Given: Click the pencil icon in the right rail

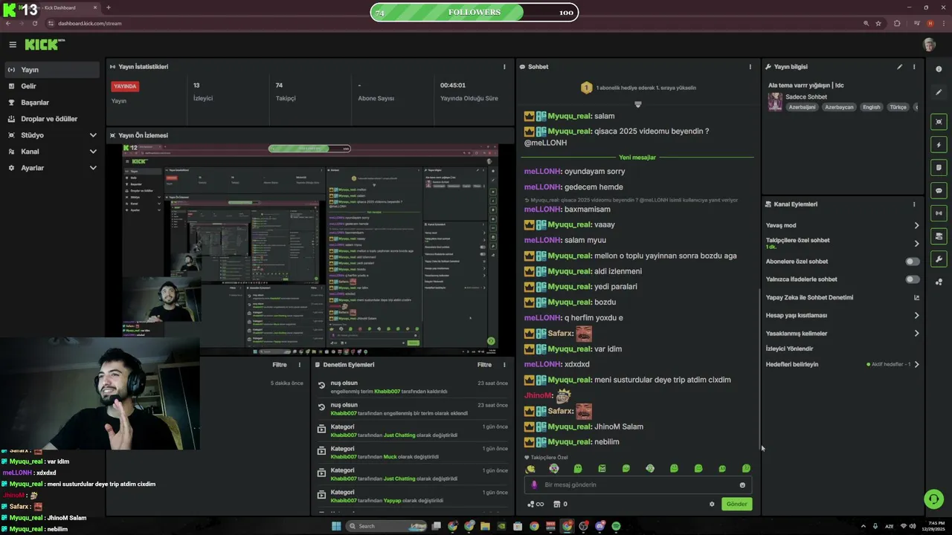Looking at the screenshot, I should (x=939, y=92).
